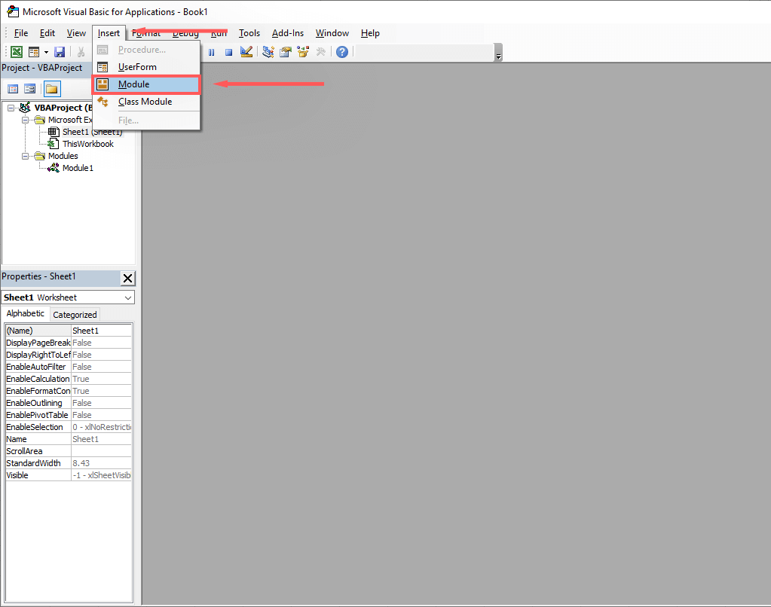Open the View menu
The image size is (771, 607).
76,33
